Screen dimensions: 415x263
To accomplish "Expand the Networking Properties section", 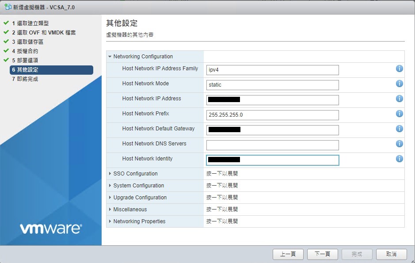I will click(x=110, y=221).
